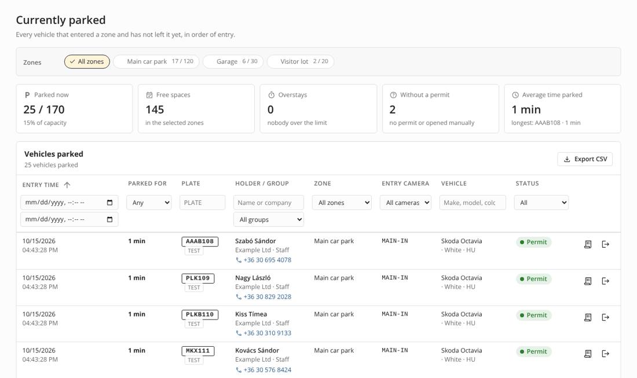This screenshot has height=378, width=637.
Task: Click exit icon for plate MKX111 row
Action: point(605,354)
